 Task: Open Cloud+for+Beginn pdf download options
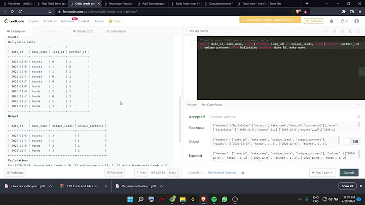coord(50,186)
